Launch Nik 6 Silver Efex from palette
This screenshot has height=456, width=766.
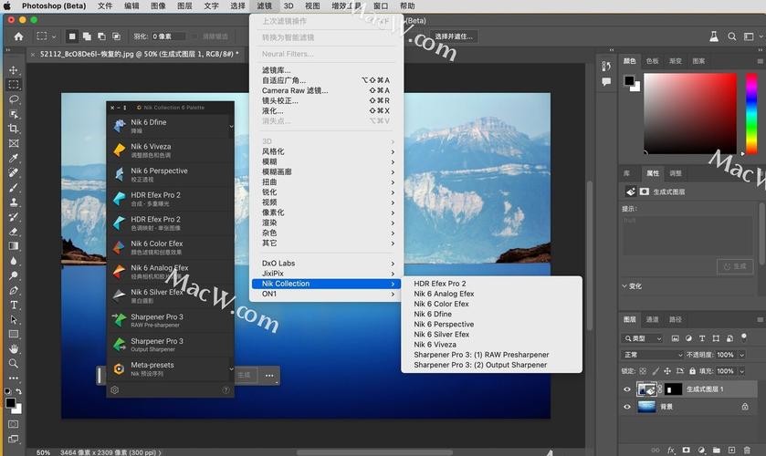point(169,295)
